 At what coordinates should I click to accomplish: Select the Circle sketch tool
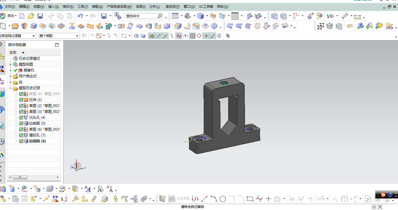[223, 199]
